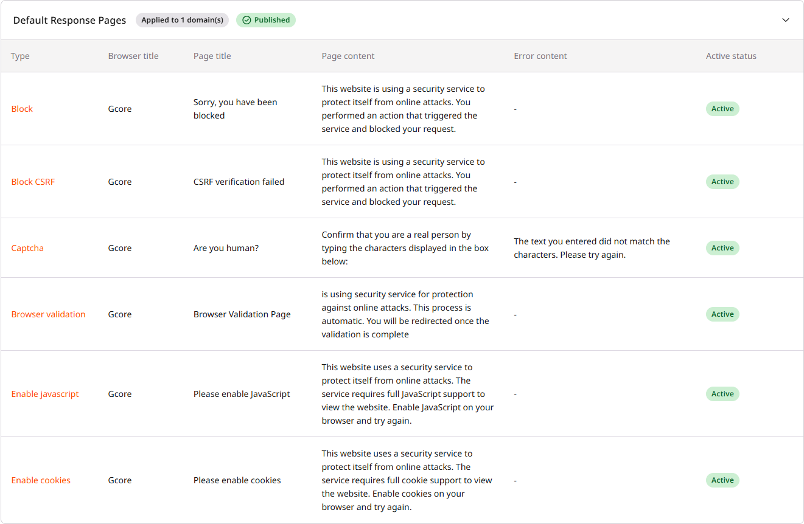Click the Published status badge

pyautogui.click(x=265, y=19)
